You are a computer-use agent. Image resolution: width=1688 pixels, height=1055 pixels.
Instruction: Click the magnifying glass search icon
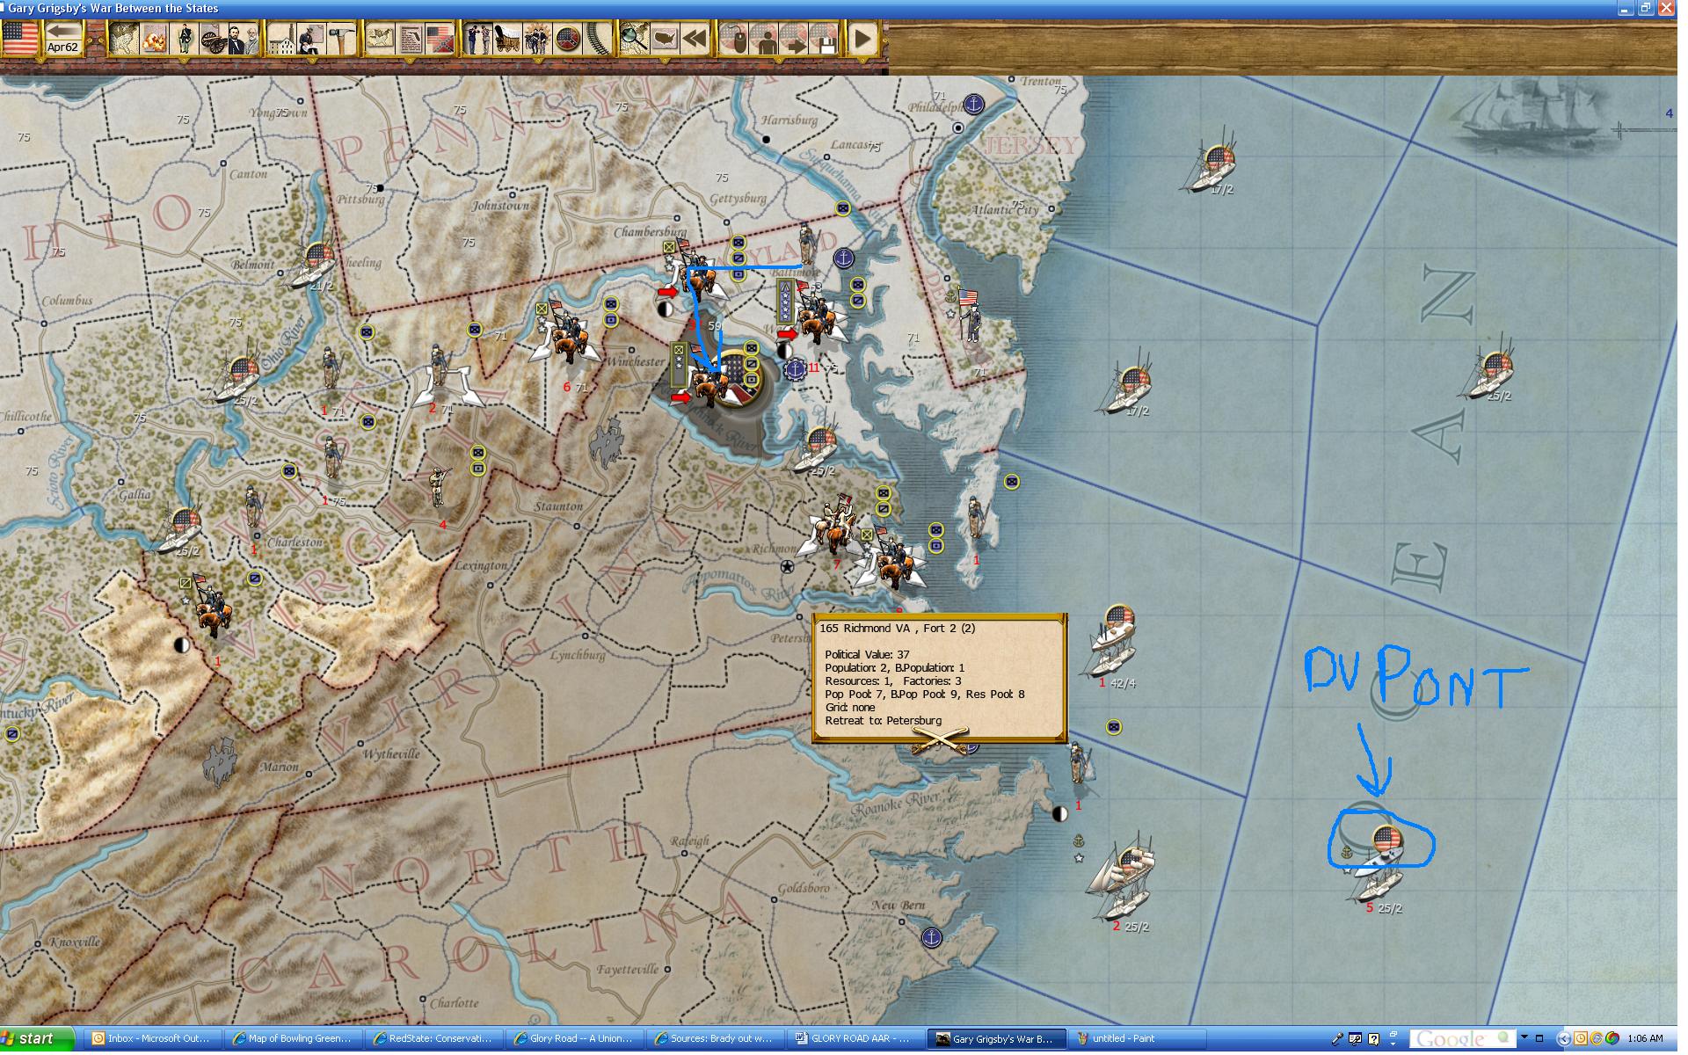coord(634,39)
